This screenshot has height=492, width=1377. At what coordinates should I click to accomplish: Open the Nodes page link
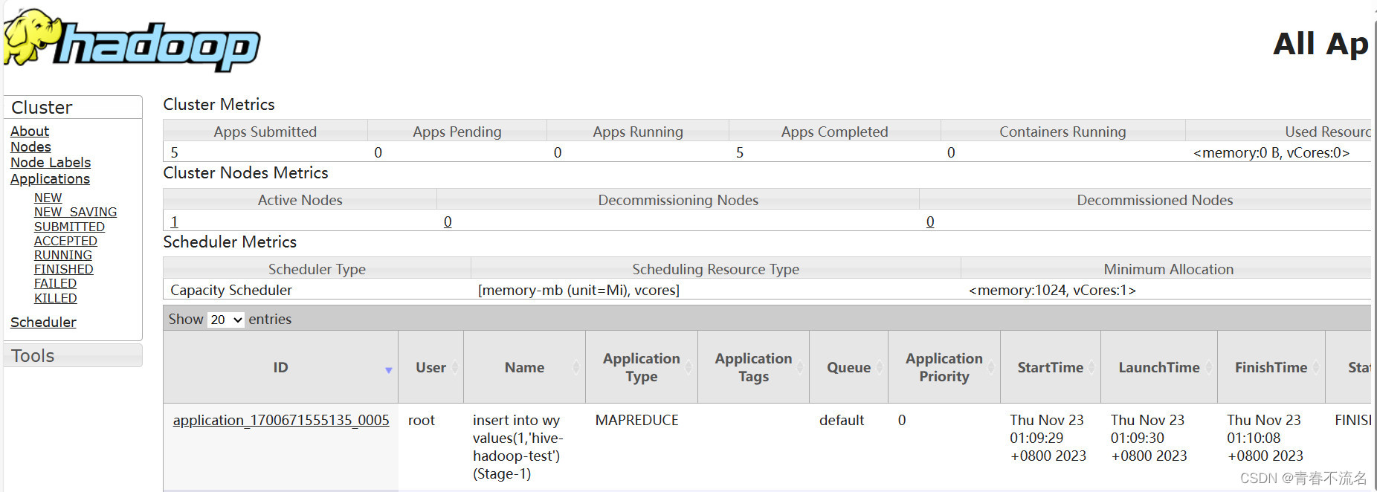pos(30,147)
